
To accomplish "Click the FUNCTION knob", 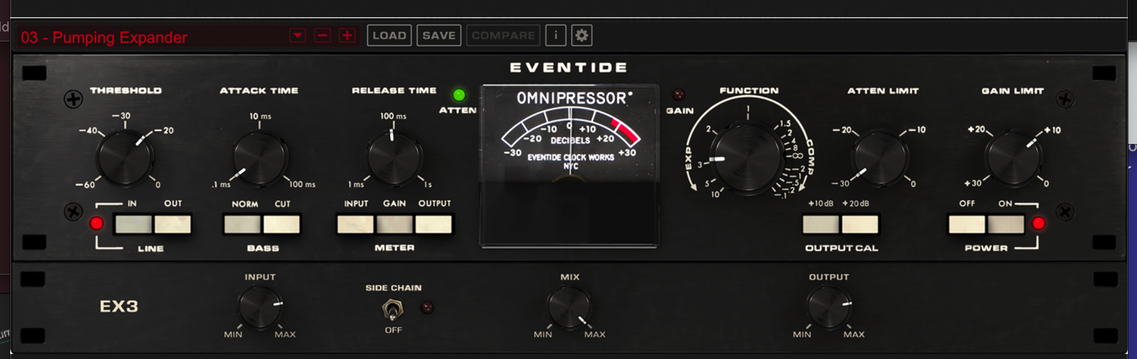I will 747,158.
